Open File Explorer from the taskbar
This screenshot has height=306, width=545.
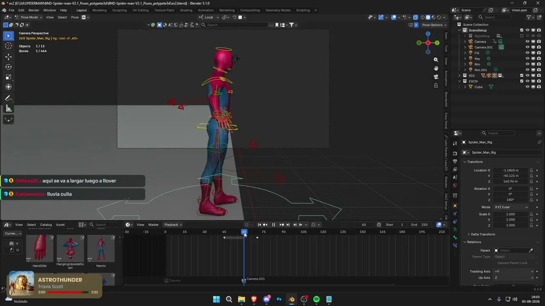(x=241, y=299)
